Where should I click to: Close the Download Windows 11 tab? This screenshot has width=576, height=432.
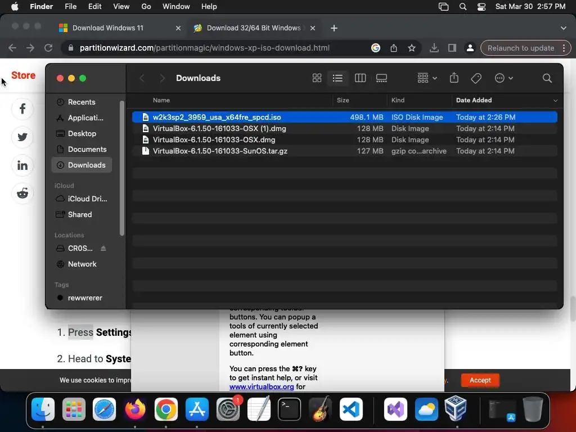[x=178, y=28]
